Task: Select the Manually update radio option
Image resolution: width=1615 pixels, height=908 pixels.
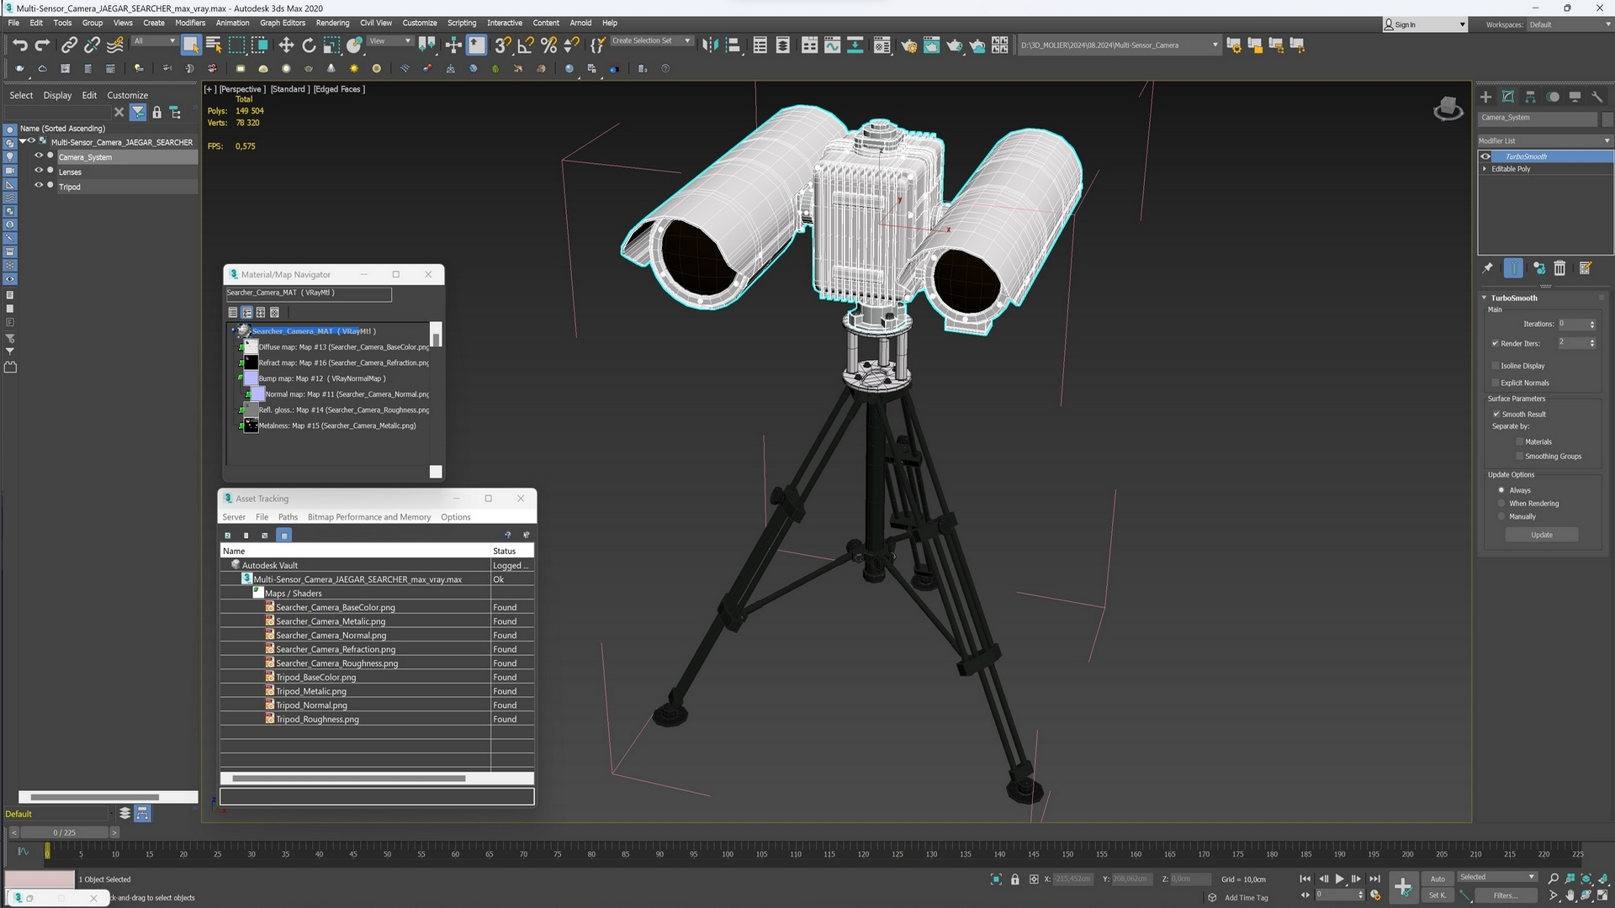Action: (x=1501, y=517)
